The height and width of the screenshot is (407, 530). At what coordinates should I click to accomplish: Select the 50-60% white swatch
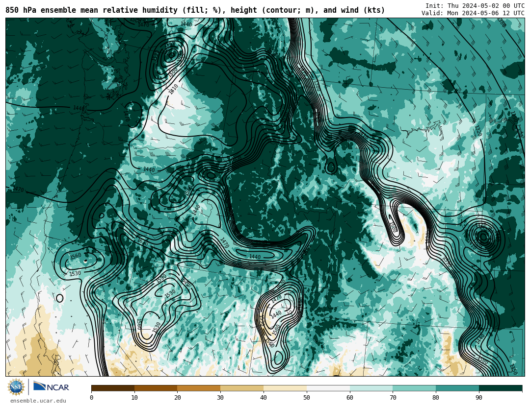pos(328,388)
